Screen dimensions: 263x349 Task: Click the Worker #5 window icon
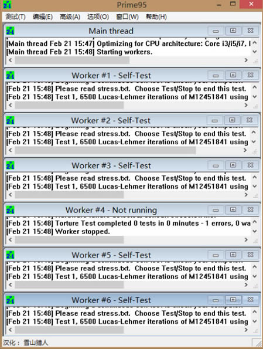pos(10,255)
